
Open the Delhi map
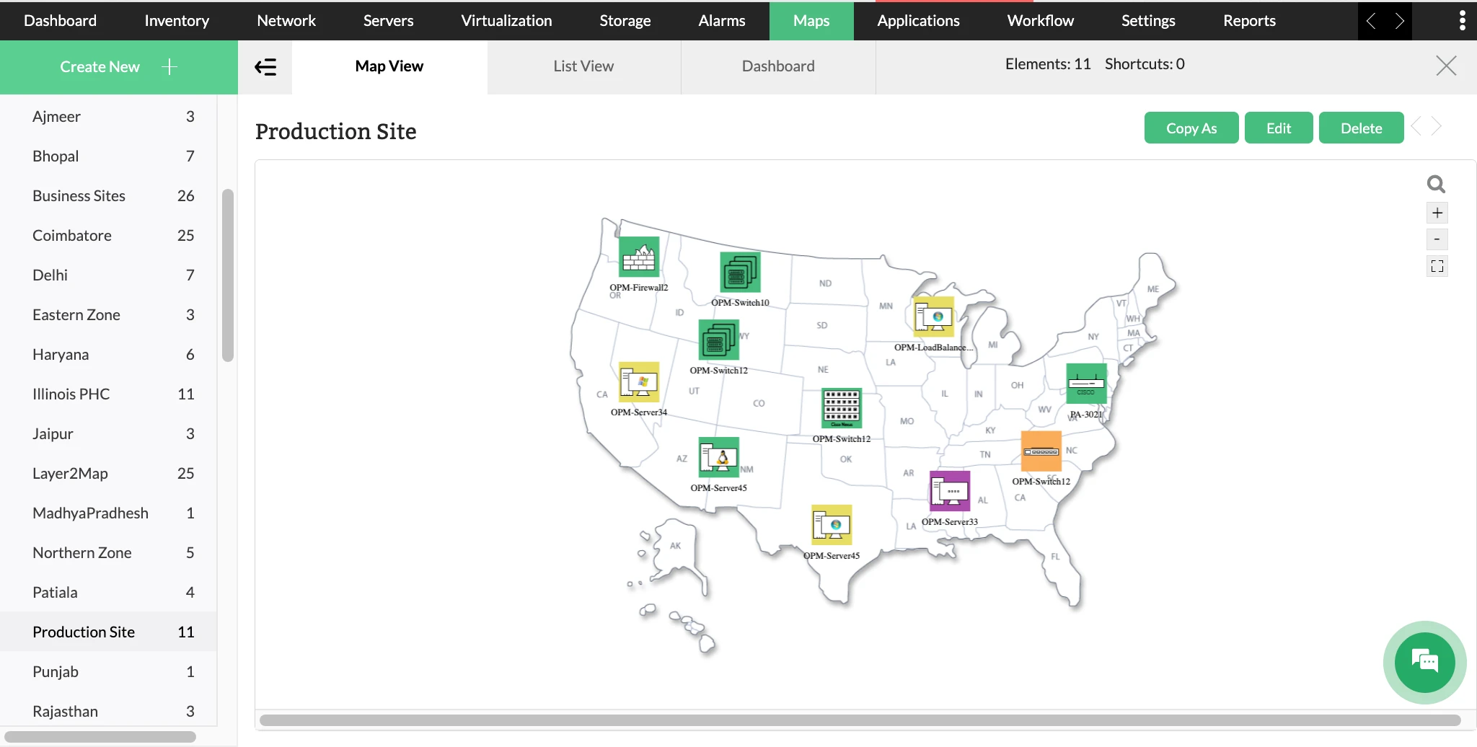pos(108,275)
